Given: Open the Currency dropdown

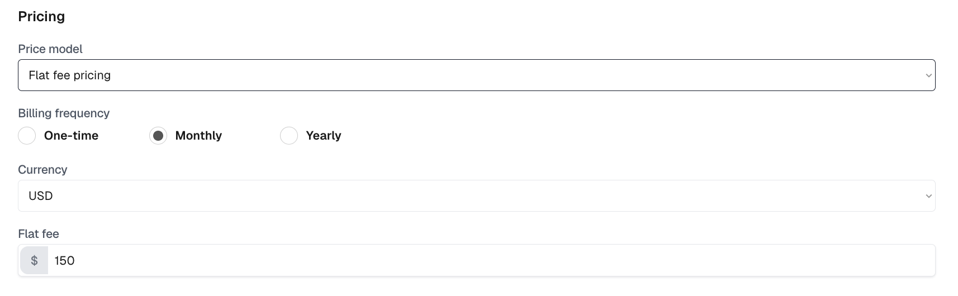Looking at the screenshot, I should (x=476, y=196).
